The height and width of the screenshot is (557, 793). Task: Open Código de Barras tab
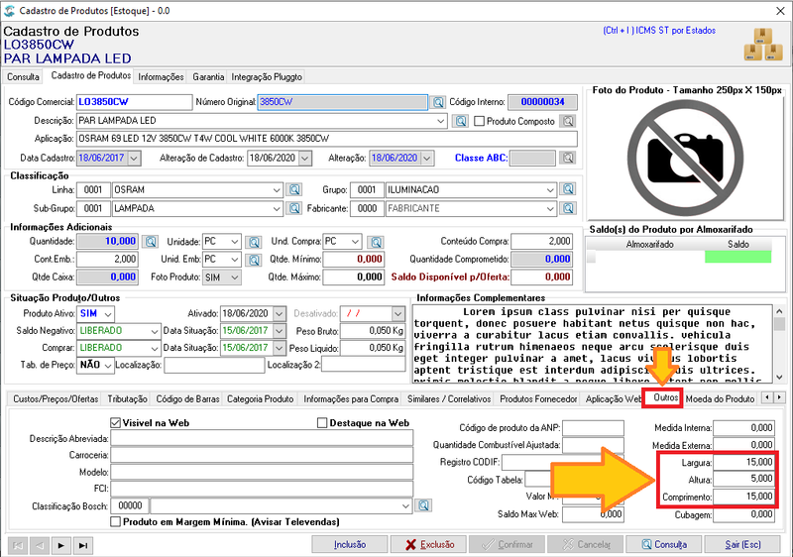pyautogui.click(x=187, y=398)
